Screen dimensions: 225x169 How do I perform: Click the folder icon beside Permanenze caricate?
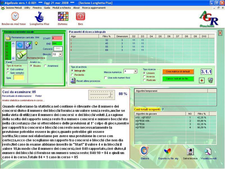point(8,38)
